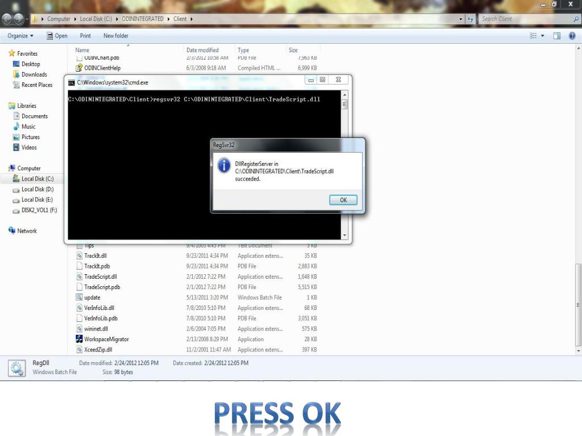Expand the address bar history dropdown
Image resolution: width=582 pixels, height=436 pixels.
pyautogui.click(x=461, y=19)
